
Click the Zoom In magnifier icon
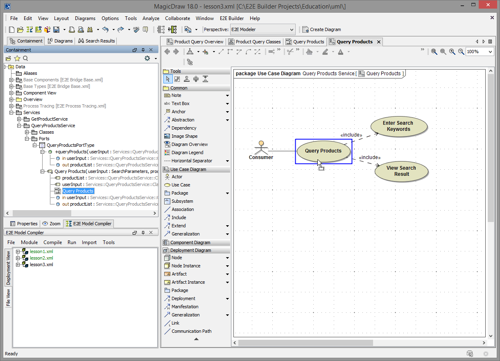coord(452,52)
